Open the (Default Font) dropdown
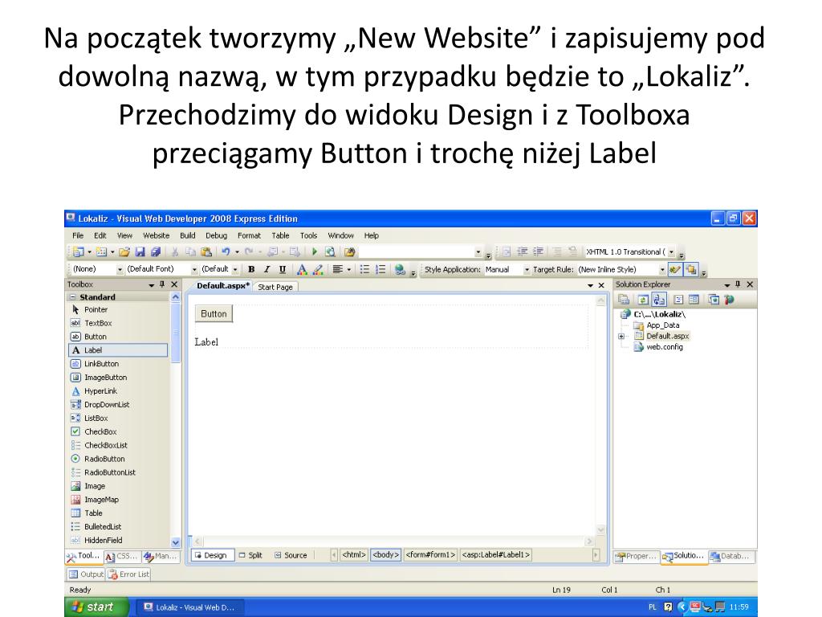The width and height of the screenshot is (822, 617). (194, 270)
